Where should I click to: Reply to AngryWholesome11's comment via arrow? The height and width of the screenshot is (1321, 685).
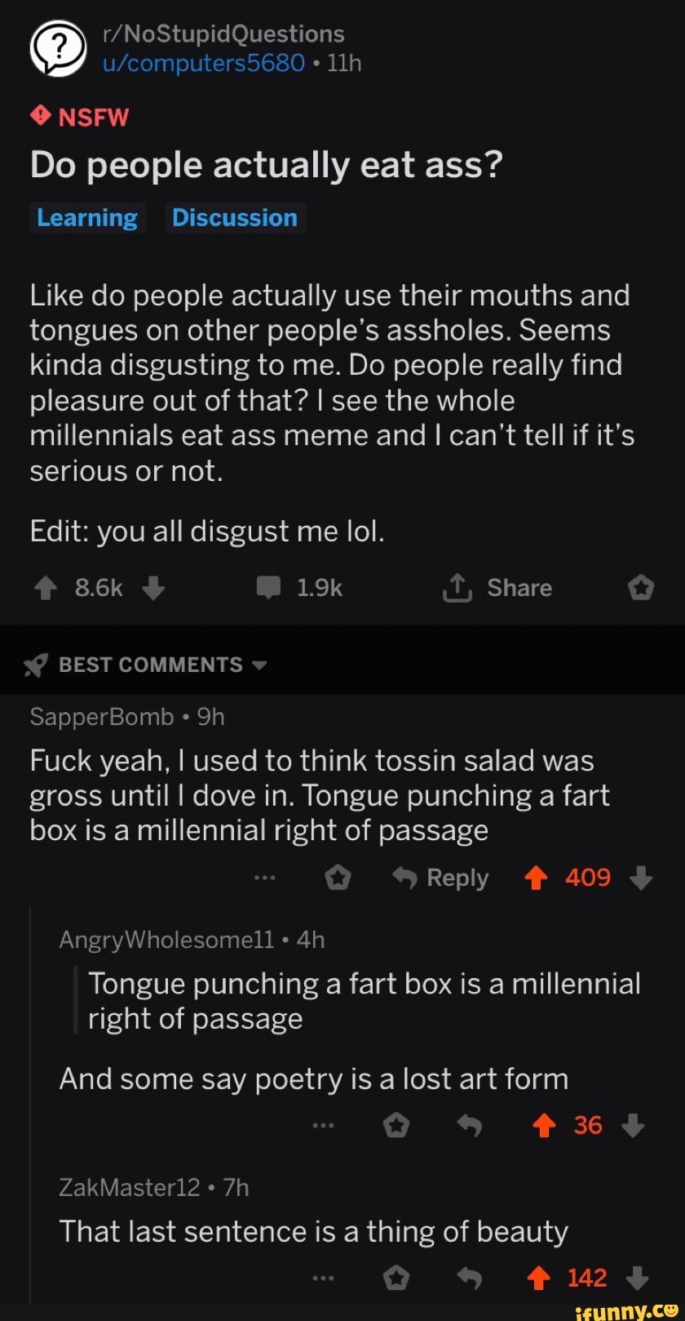coord(470,1126)
